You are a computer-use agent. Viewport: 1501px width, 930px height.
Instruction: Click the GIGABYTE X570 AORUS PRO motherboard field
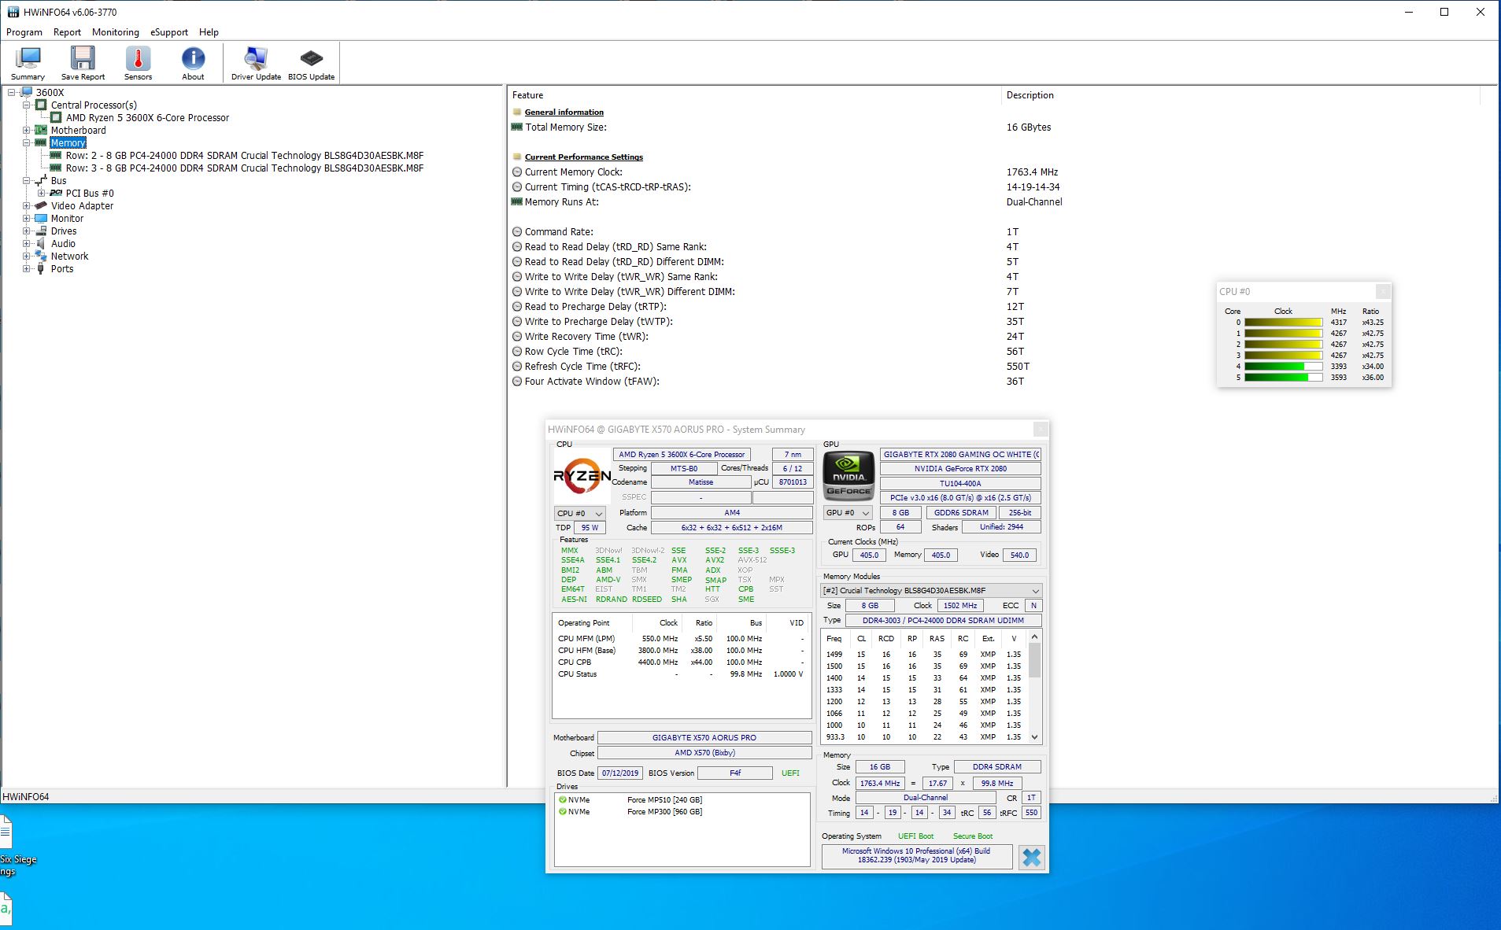pyautogui.click(x=704, y=738)
